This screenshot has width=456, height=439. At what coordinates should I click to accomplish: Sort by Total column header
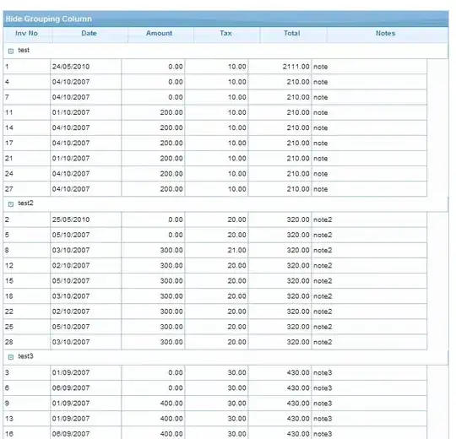pyautogui.click(x=292, y=34)
